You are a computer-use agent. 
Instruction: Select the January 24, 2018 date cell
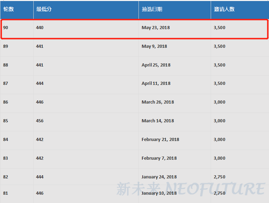pos(159,177)
